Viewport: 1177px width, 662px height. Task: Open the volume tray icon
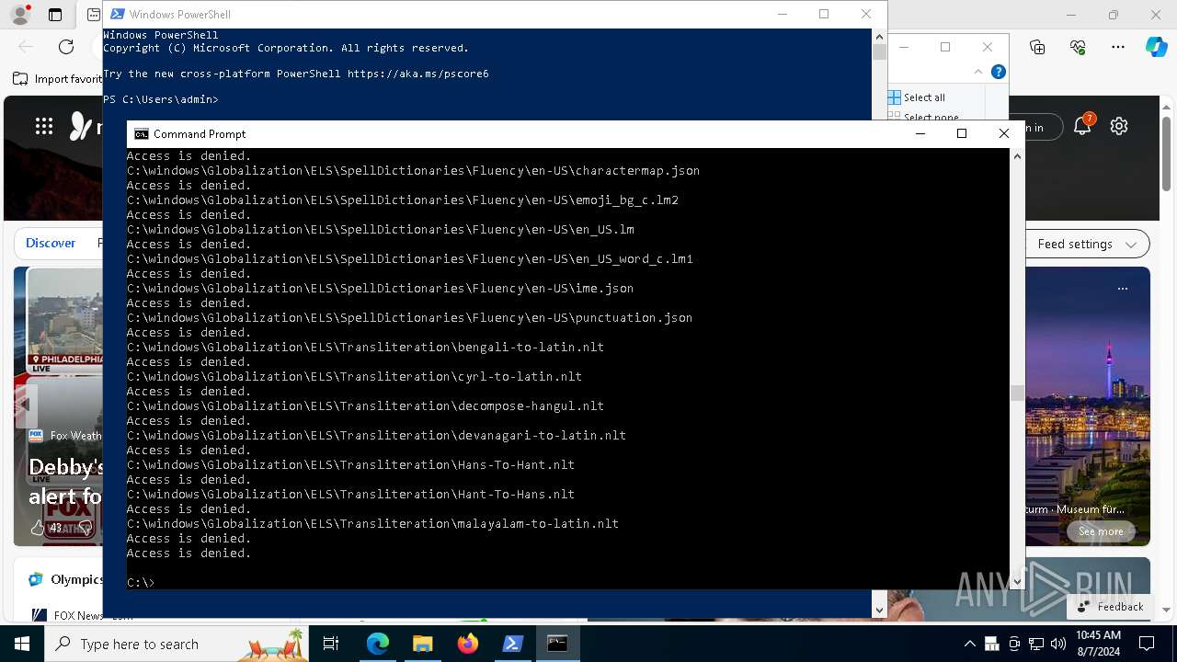(x=1058, y=644)
